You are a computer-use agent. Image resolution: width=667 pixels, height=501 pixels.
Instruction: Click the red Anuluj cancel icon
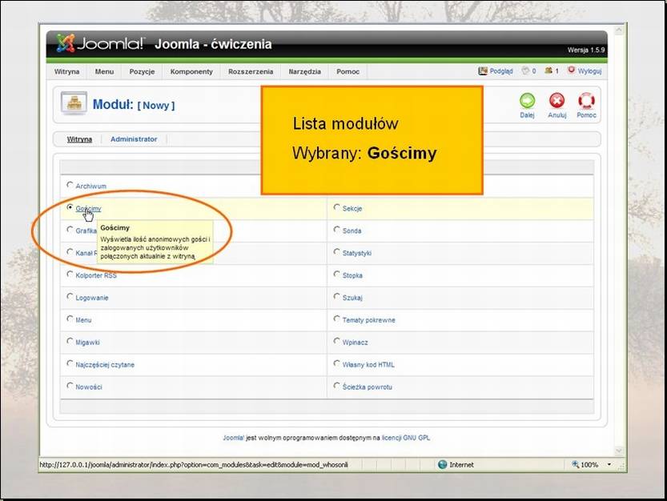pos(557,101)
